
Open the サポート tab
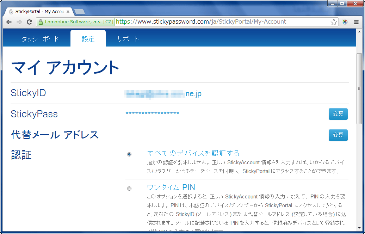click(x=128, y=39)
